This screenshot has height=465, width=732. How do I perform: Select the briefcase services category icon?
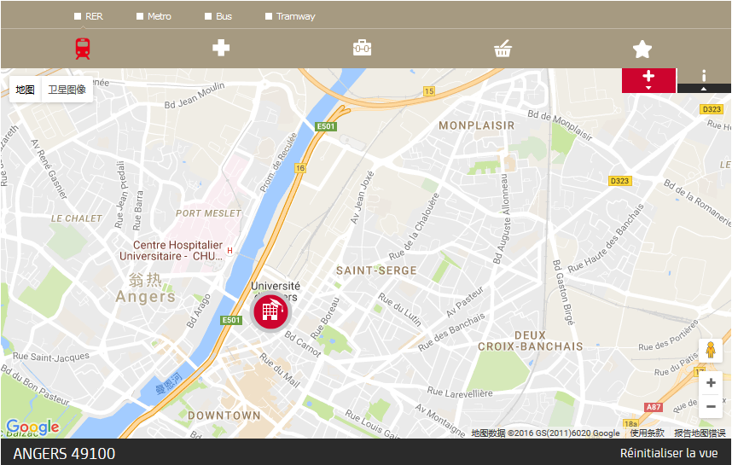click(362, 48)
